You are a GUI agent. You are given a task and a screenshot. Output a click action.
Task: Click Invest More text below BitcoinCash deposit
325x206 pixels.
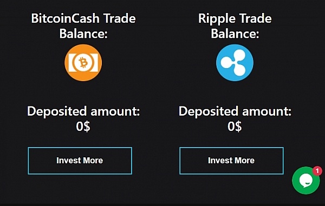click(x=80, y=161)
